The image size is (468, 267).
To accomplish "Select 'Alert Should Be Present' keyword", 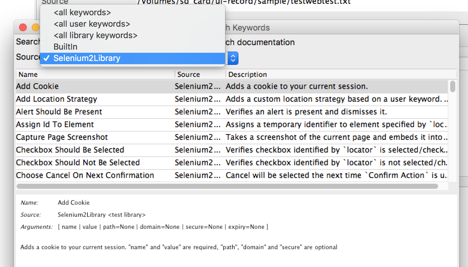I will (x=232, y=112).
